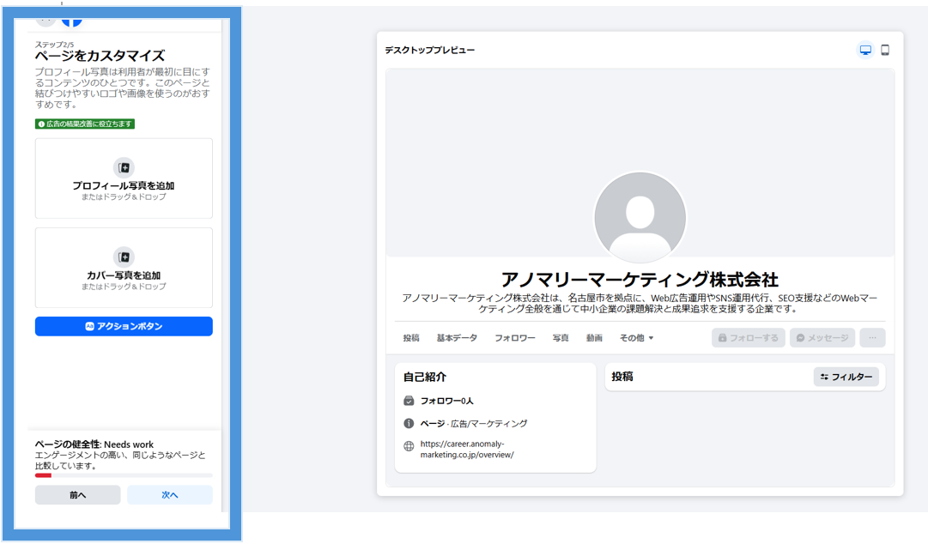Click the follower icon beside フォロワー0人
The width and height of the screenshot is (928, 556).
[x=409, y=401]
